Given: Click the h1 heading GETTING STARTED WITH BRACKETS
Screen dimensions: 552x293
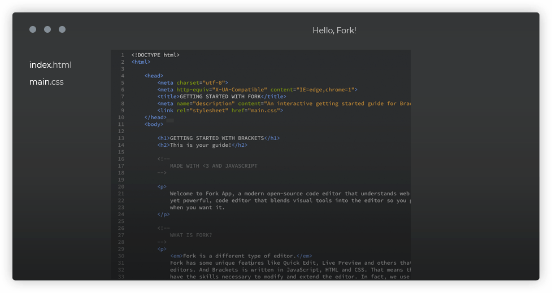Looking at the screenshot, I should [x=217, y=138].
